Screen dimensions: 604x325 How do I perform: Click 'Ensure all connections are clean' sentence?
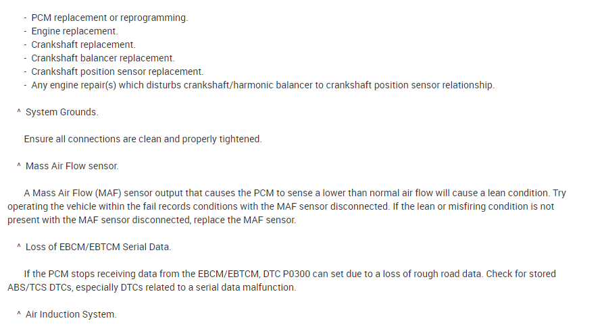coord(143,139)
